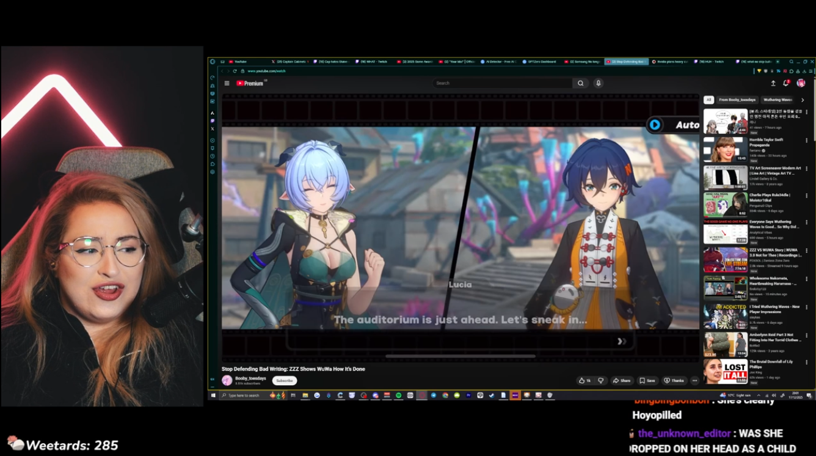
Task: Open Spotify from the Windows taskbar
Action: coord(399,395)
